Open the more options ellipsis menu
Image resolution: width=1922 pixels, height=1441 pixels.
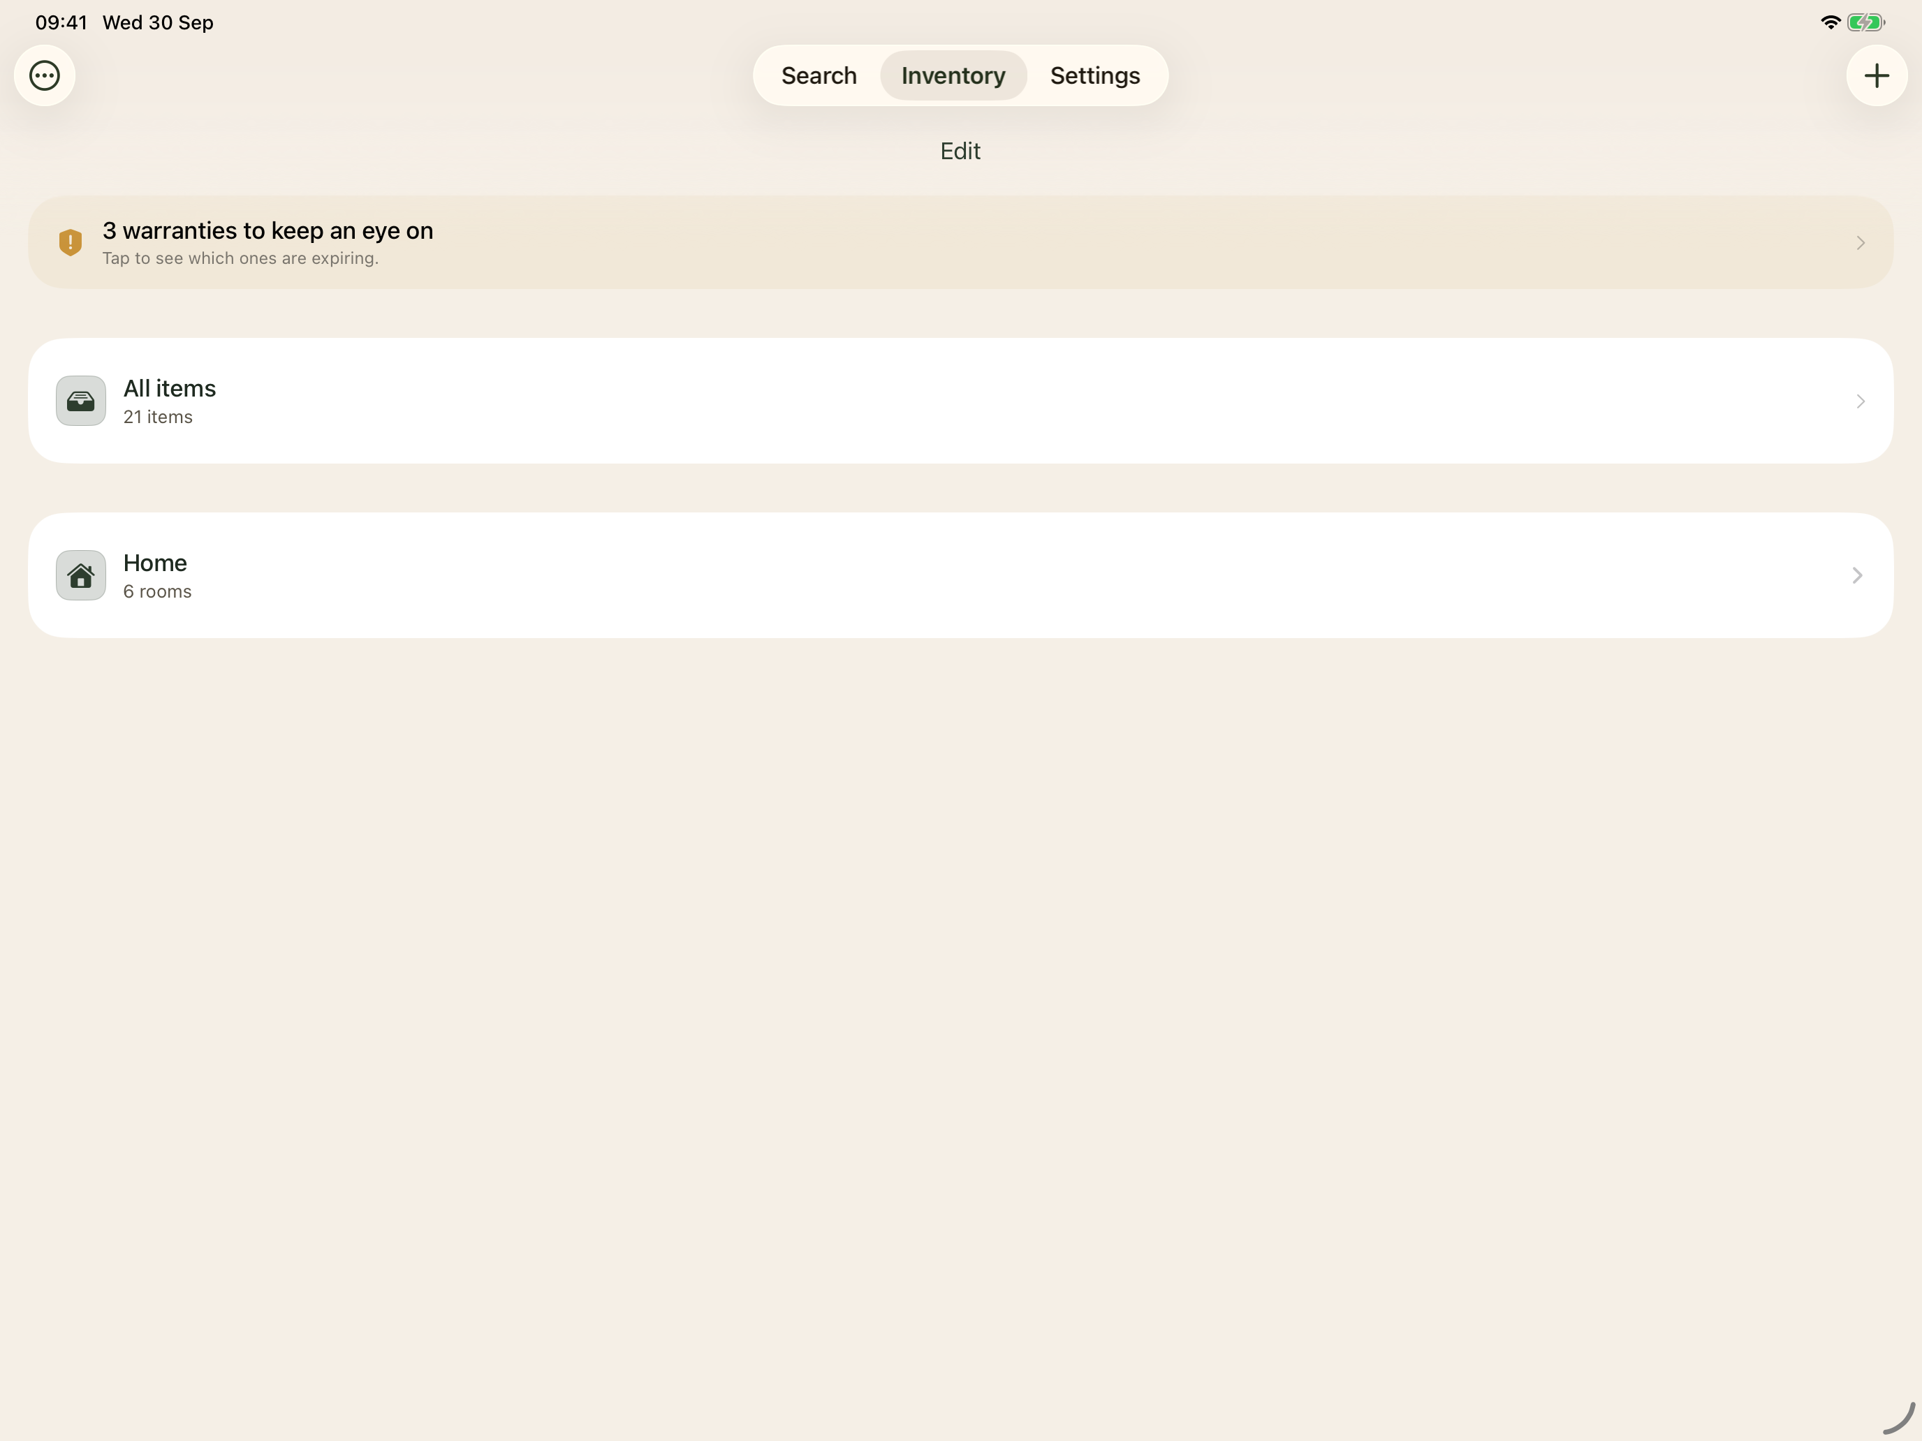44,75
